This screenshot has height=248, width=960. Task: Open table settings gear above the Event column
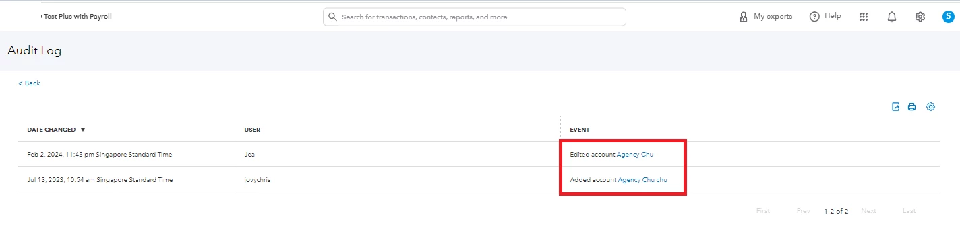tap(931, 107)
